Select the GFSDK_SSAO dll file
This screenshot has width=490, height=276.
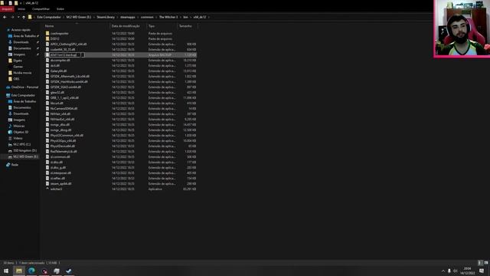[x=66, y=87]
